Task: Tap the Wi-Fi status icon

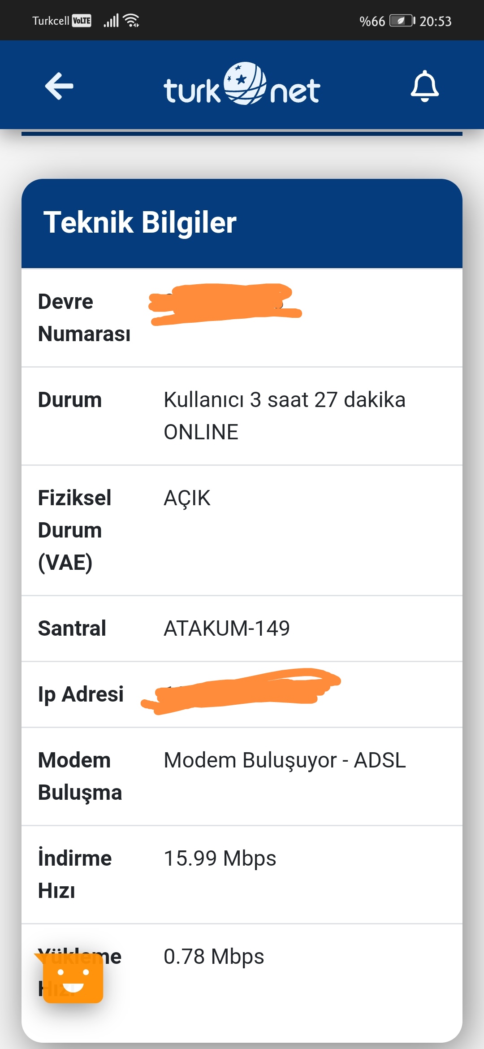Action: [x=131, y=21]
